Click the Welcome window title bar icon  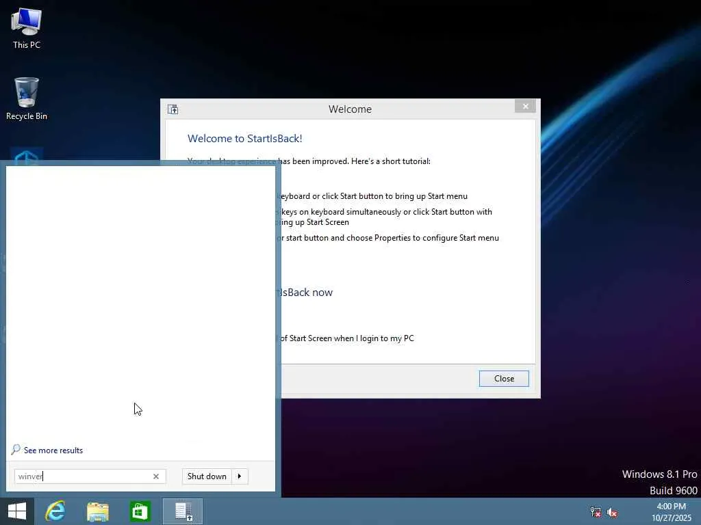[173, 109]
